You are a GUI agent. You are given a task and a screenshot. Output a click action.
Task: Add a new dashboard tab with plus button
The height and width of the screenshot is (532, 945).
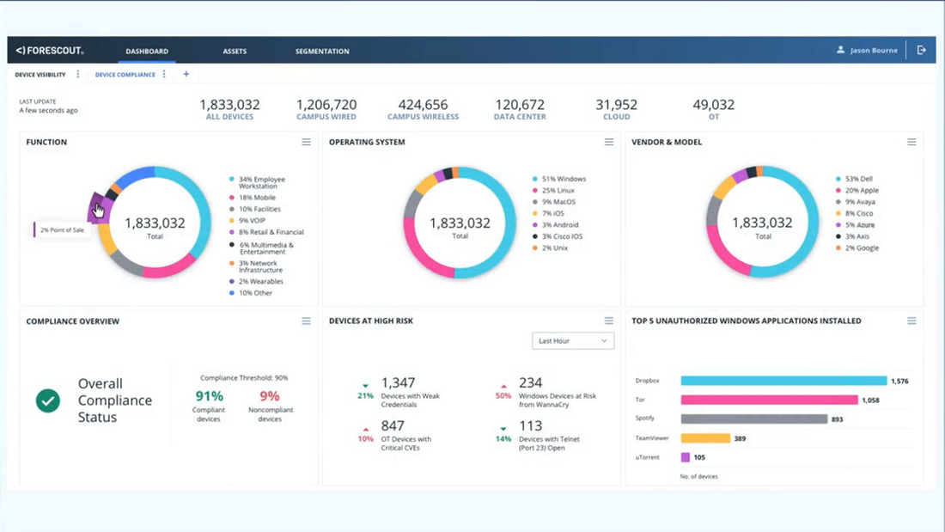(x=186, y=74)
